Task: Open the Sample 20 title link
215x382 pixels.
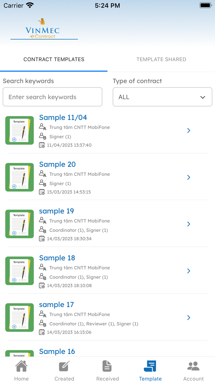Action: (x=57, y=164)
